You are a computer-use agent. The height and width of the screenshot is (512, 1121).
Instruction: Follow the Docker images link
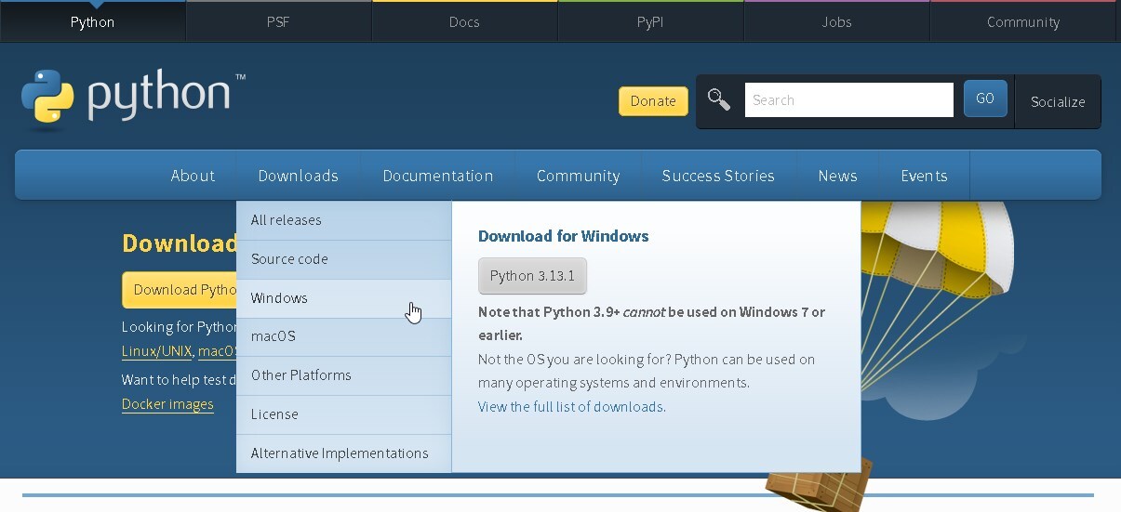click(167, 404)
